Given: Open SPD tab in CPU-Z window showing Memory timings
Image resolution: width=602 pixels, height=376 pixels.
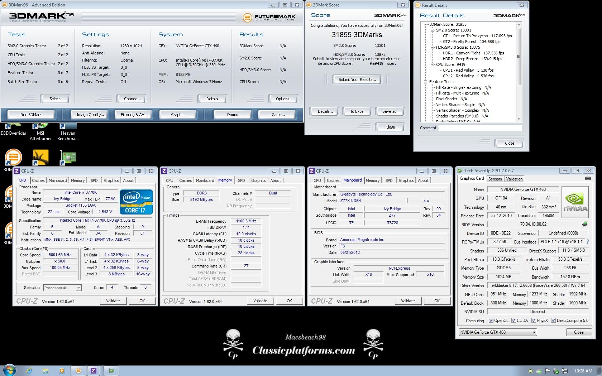Looking at the screenshot, I should (242, 180).
